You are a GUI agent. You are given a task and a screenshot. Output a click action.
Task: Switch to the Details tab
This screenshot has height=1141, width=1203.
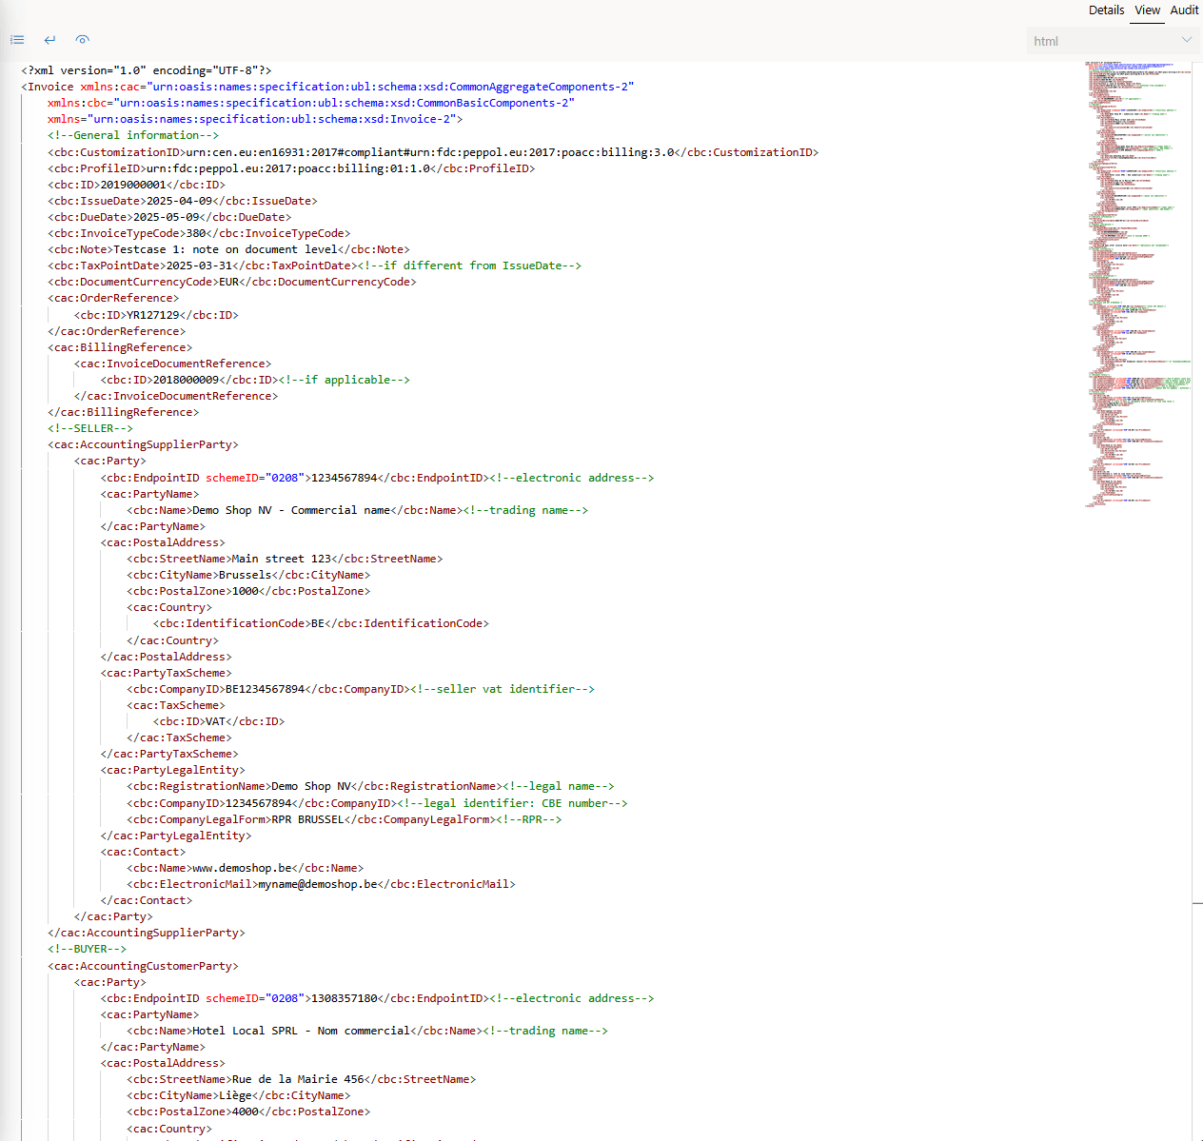tap(1106, 10)
